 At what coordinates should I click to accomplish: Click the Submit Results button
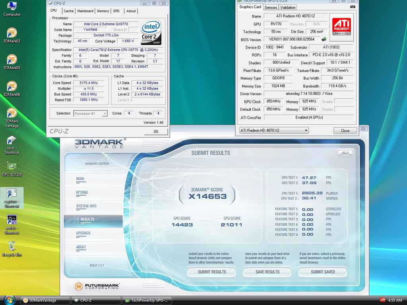211,272
